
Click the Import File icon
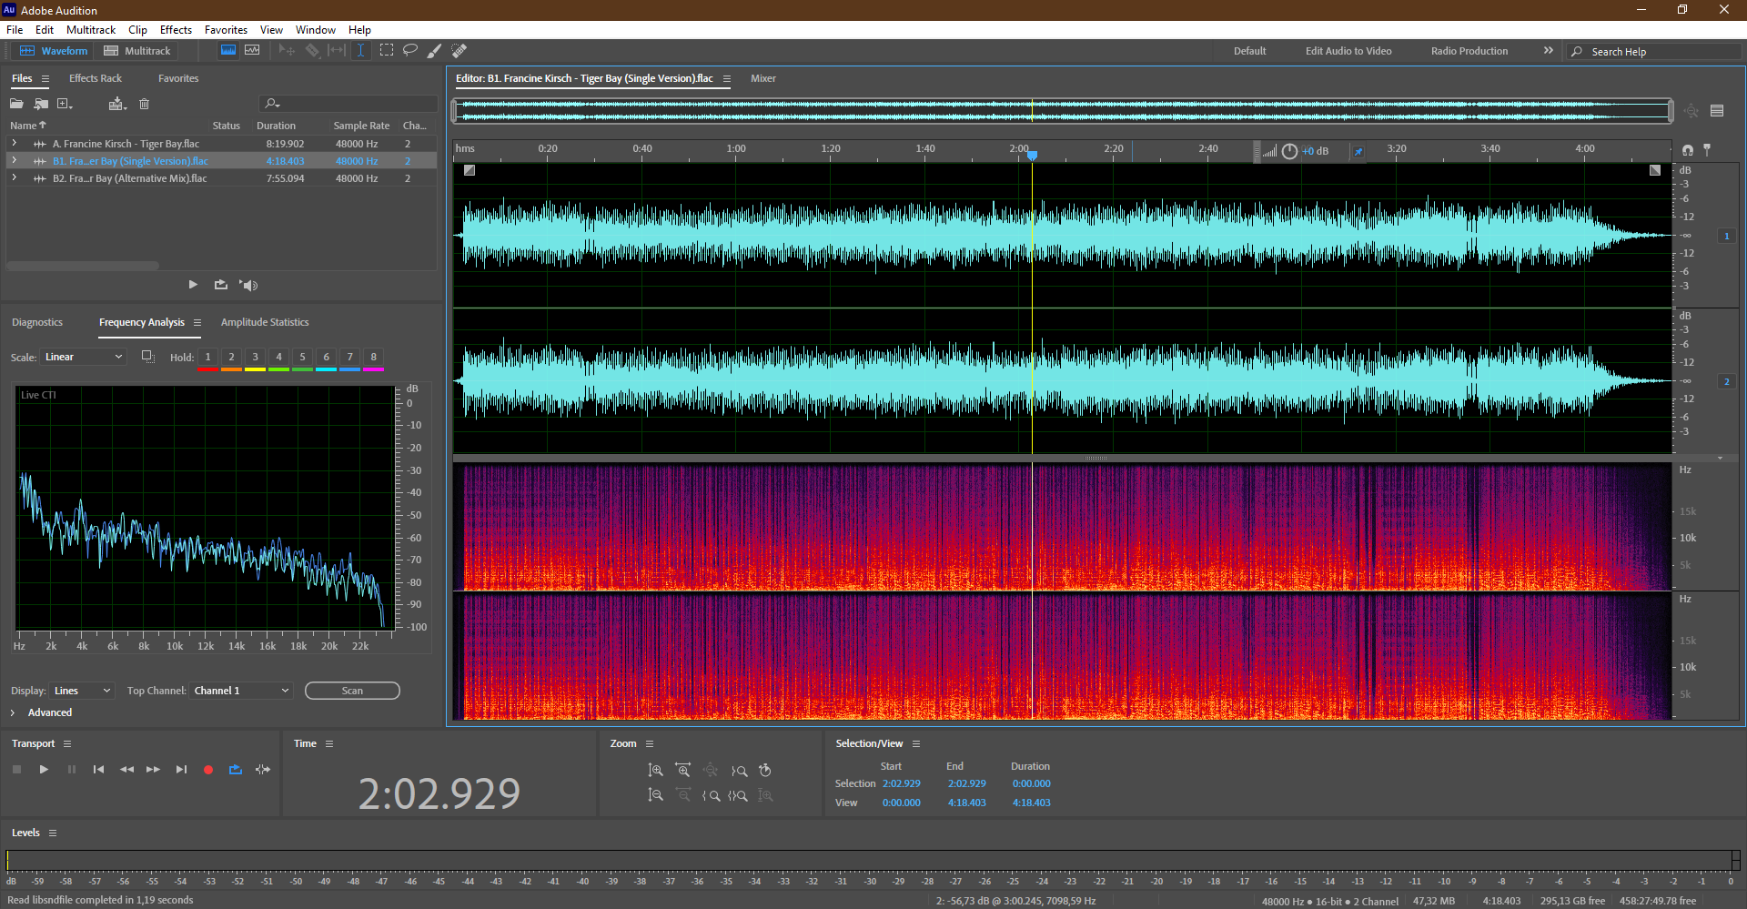41,104
